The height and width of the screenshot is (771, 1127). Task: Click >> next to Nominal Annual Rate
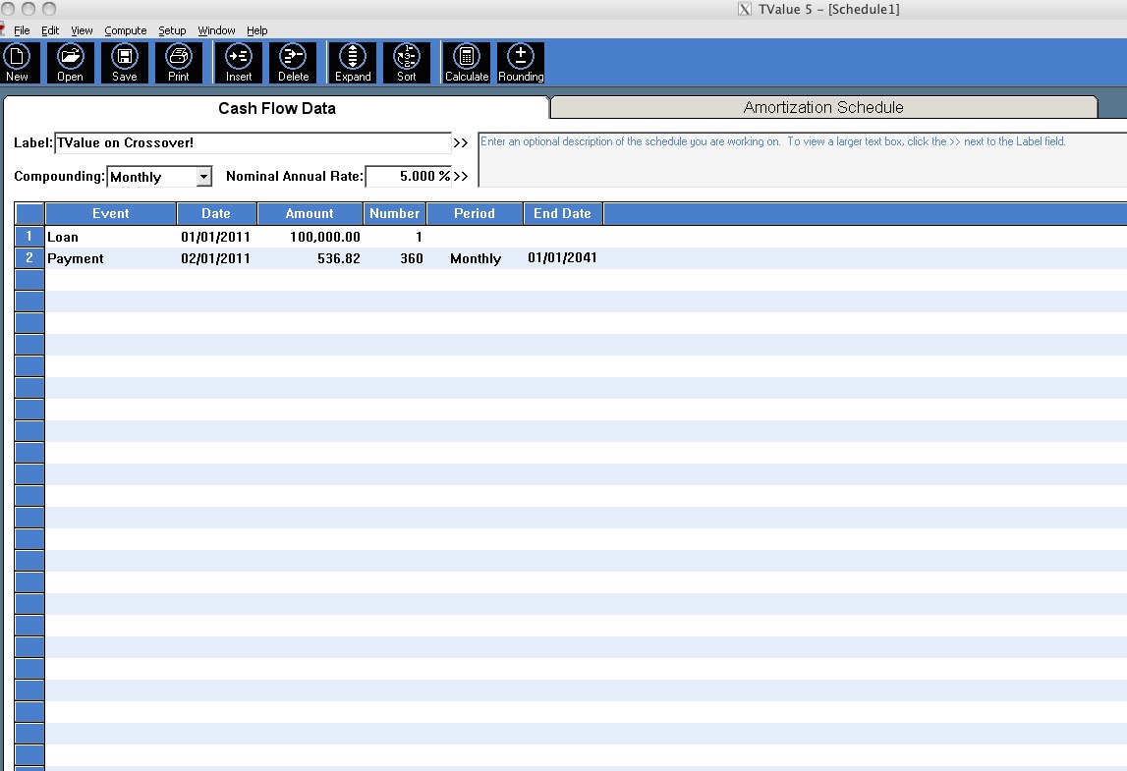click(461, 176)
